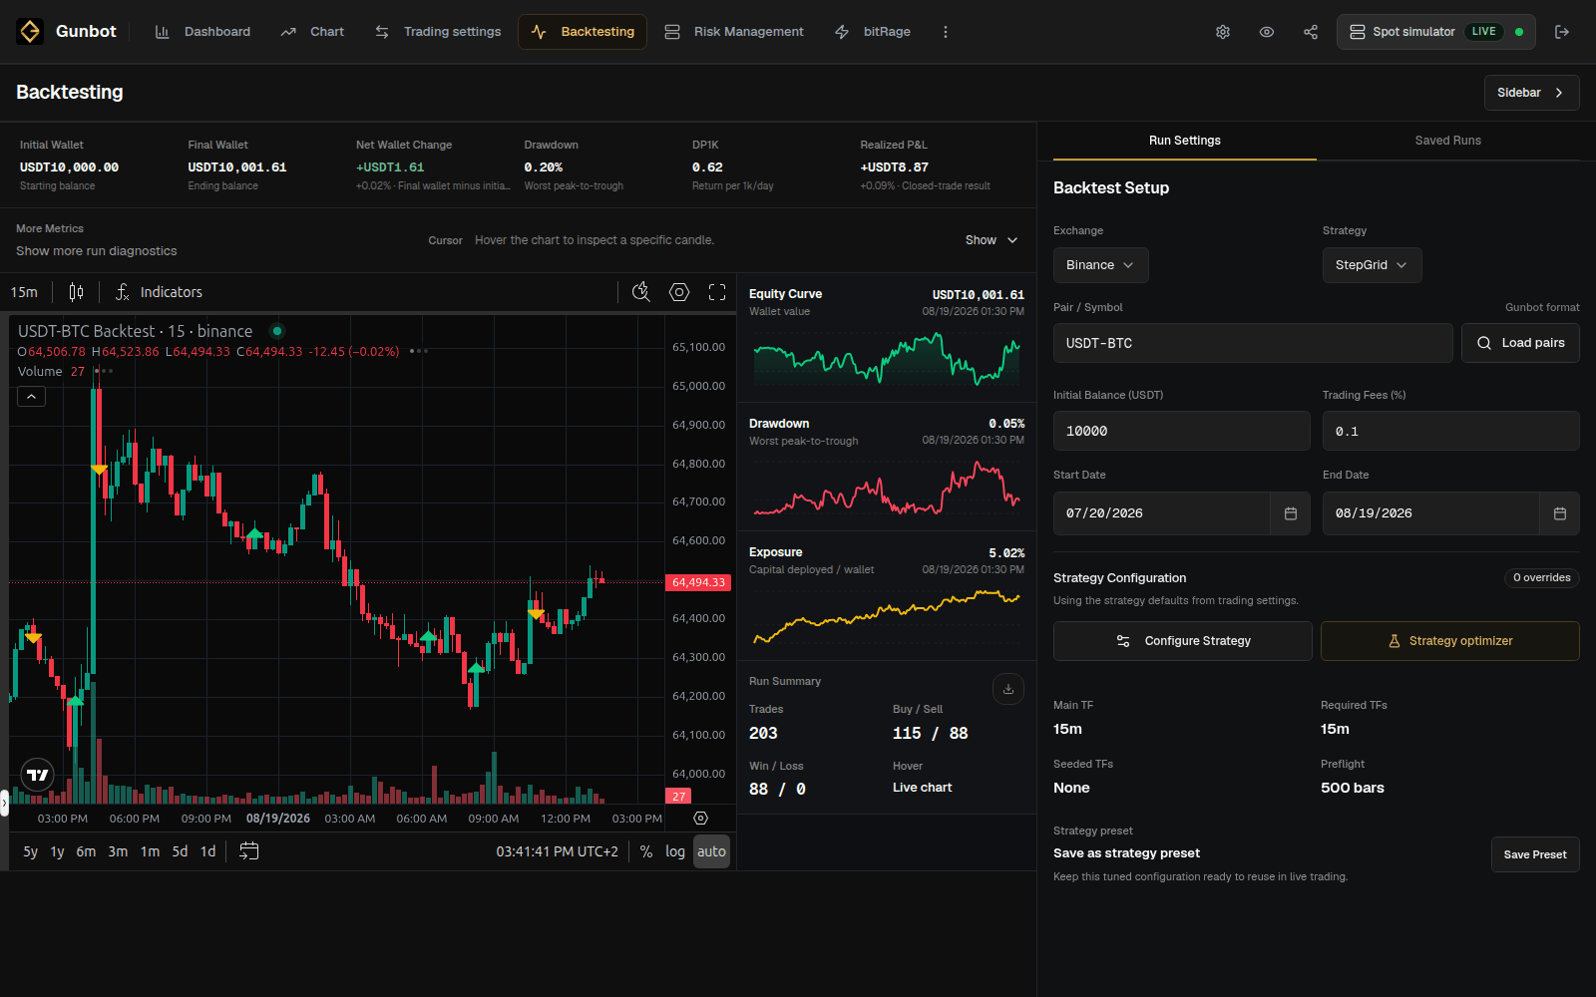Click the Drawdown mini chart
The image size is (1596, 997).
887,489
